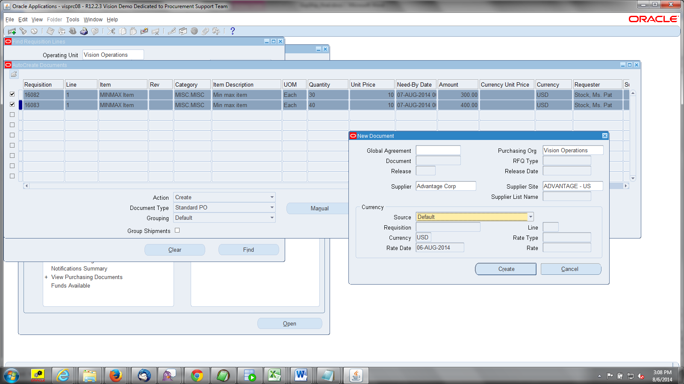This screenshot has width=684, height=384.
Task: Click the Rate Date field 06-AUG-2014
Action: 440,247
